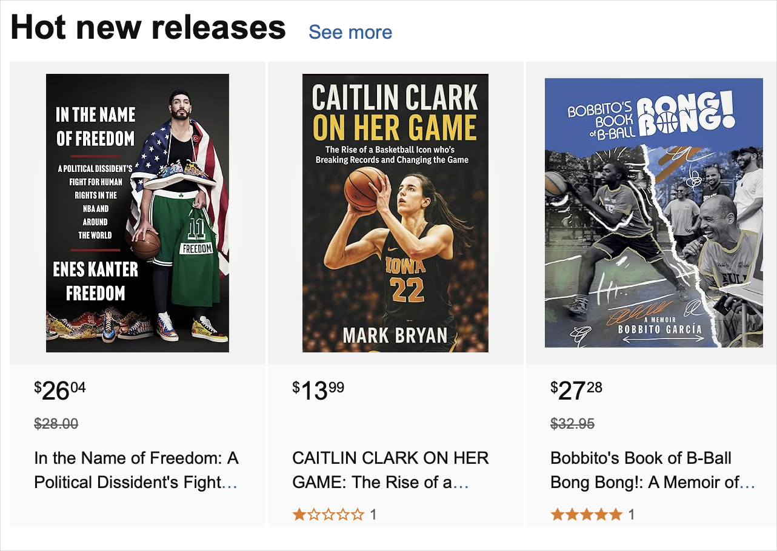Screen dimensions: 777x551
Task: Click the $27.28 price
Action: [576, 391]
